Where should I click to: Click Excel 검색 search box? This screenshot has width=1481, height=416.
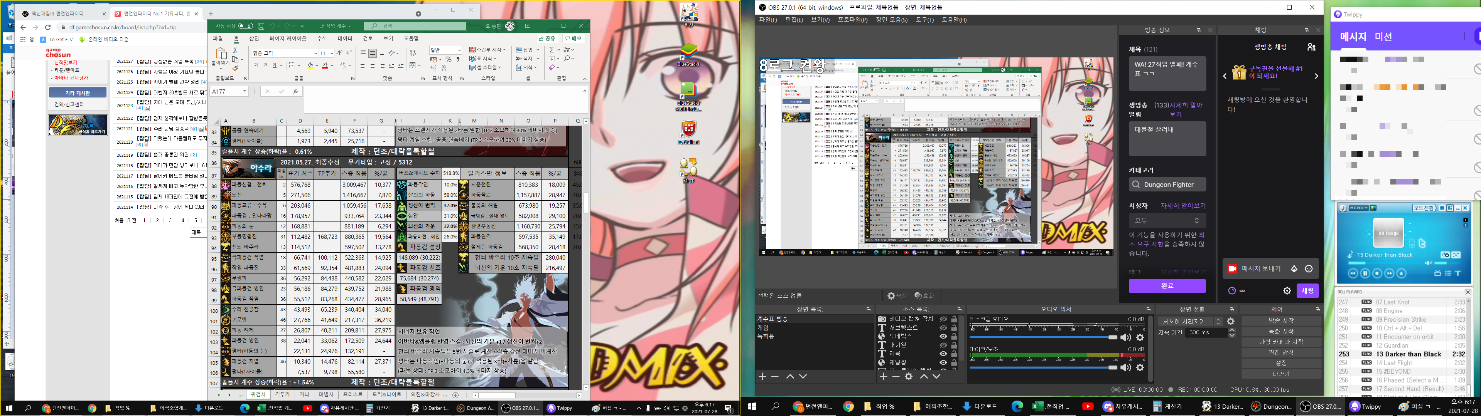tap(416, 26)
